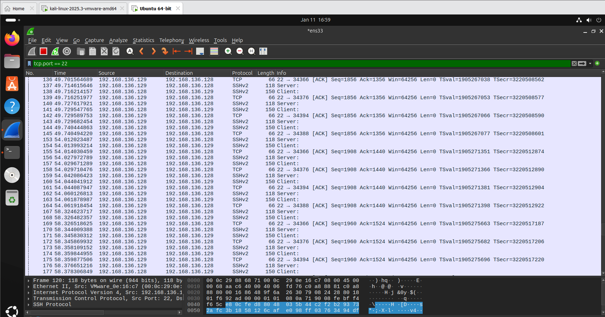The height and width of the screenshot is (317, 605).
Task: Open Ubuntu Software from the dock
Action: (x=12, y=84)
